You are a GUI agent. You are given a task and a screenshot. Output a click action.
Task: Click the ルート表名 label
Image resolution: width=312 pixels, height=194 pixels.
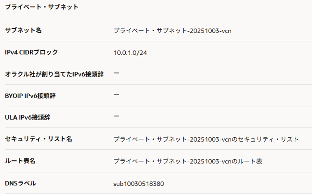pos(20,161)
